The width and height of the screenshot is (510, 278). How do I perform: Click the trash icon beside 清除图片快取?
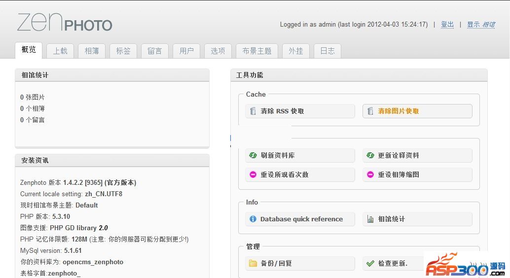(370, 111)
